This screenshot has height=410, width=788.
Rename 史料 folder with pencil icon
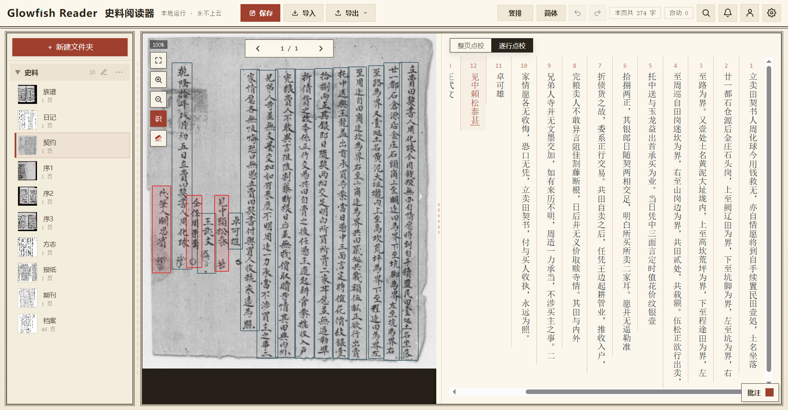tap(104, 72)
